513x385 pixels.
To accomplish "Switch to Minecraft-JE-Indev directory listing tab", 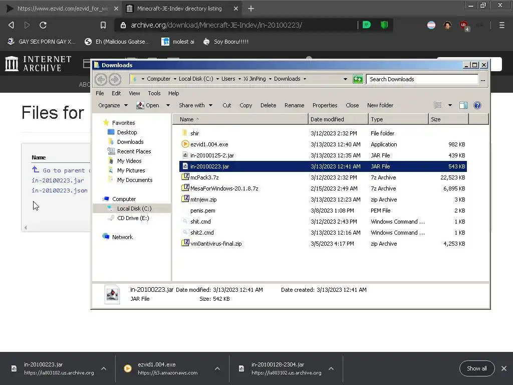I will coord(179,9).
